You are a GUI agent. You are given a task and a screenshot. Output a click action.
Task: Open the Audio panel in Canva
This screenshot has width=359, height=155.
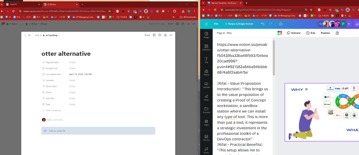click(x=206, y=150)
